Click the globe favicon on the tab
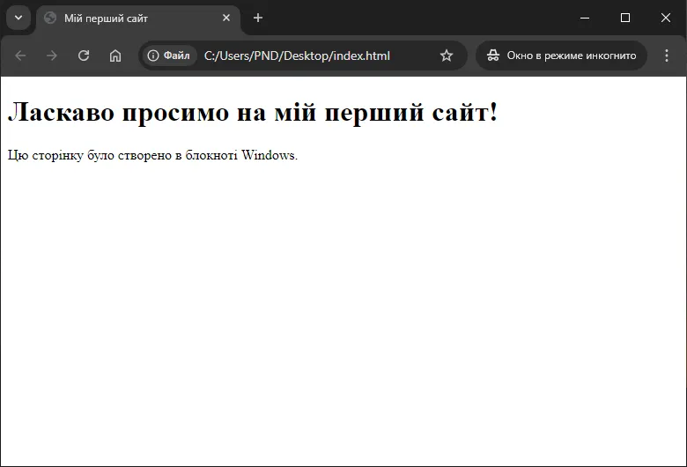The image size is (687, 467). coord(50,18)
